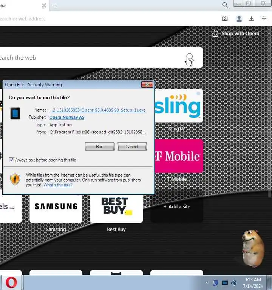
Task: Click the Application type text in the dialog
Action: point(60,125)
